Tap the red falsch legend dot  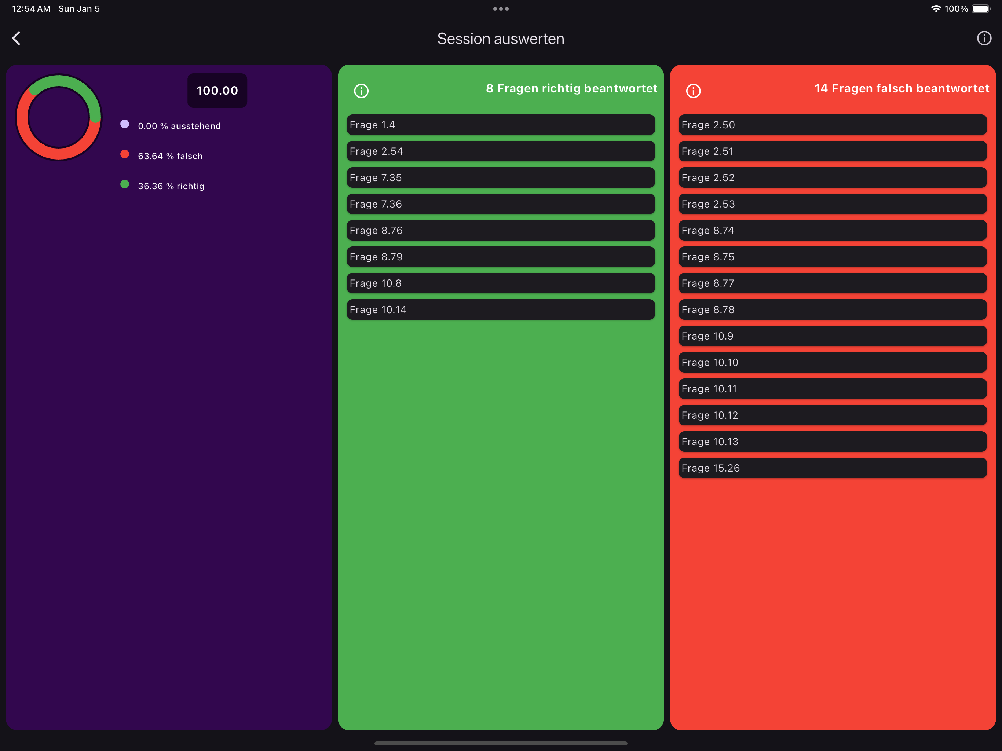click(x=125, y=154)
